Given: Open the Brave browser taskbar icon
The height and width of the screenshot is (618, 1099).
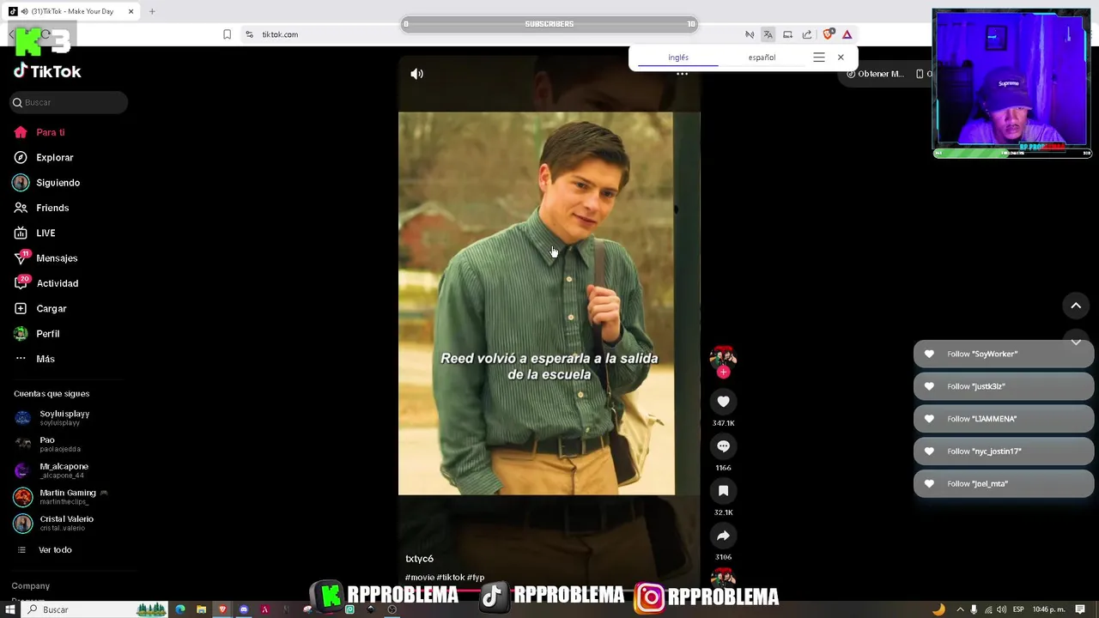Looking at the screenshot, I should point(222,609).
